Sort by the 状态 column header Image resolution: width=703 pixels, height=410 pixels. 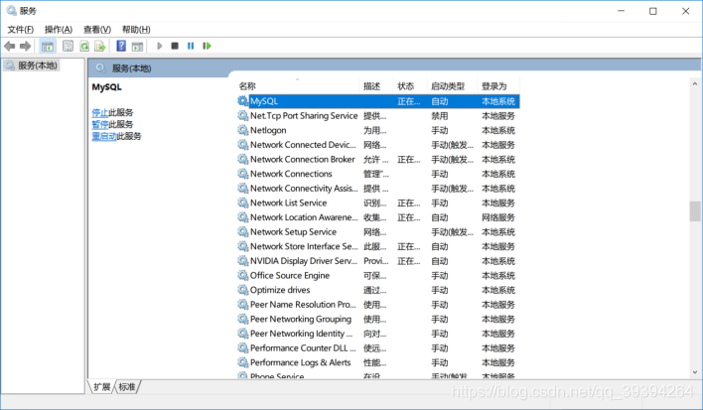pyautogui.click(x=410, y=86)
